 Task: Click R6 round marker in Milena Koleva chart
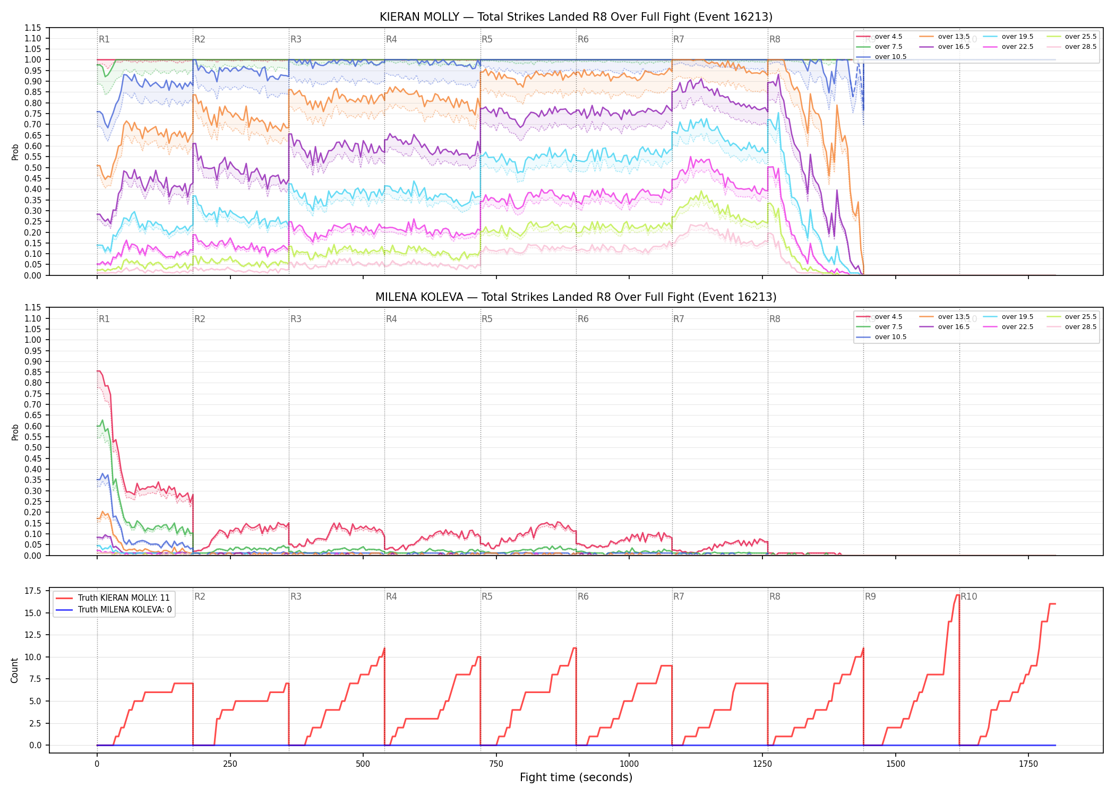583,319
